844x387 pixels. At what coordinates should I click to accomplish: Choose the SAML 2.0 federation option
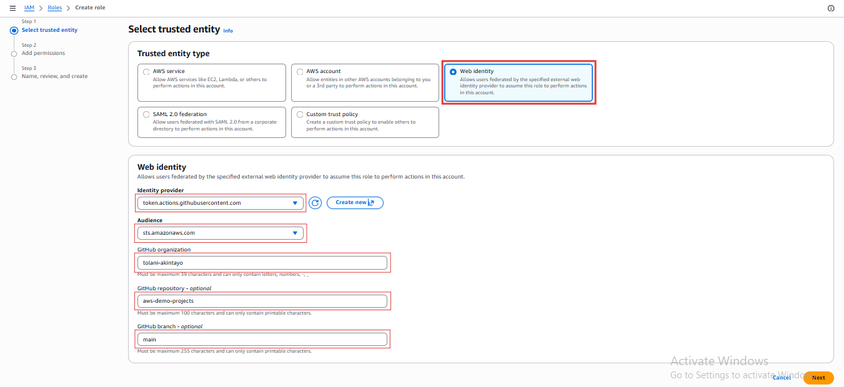pos(146,114)
